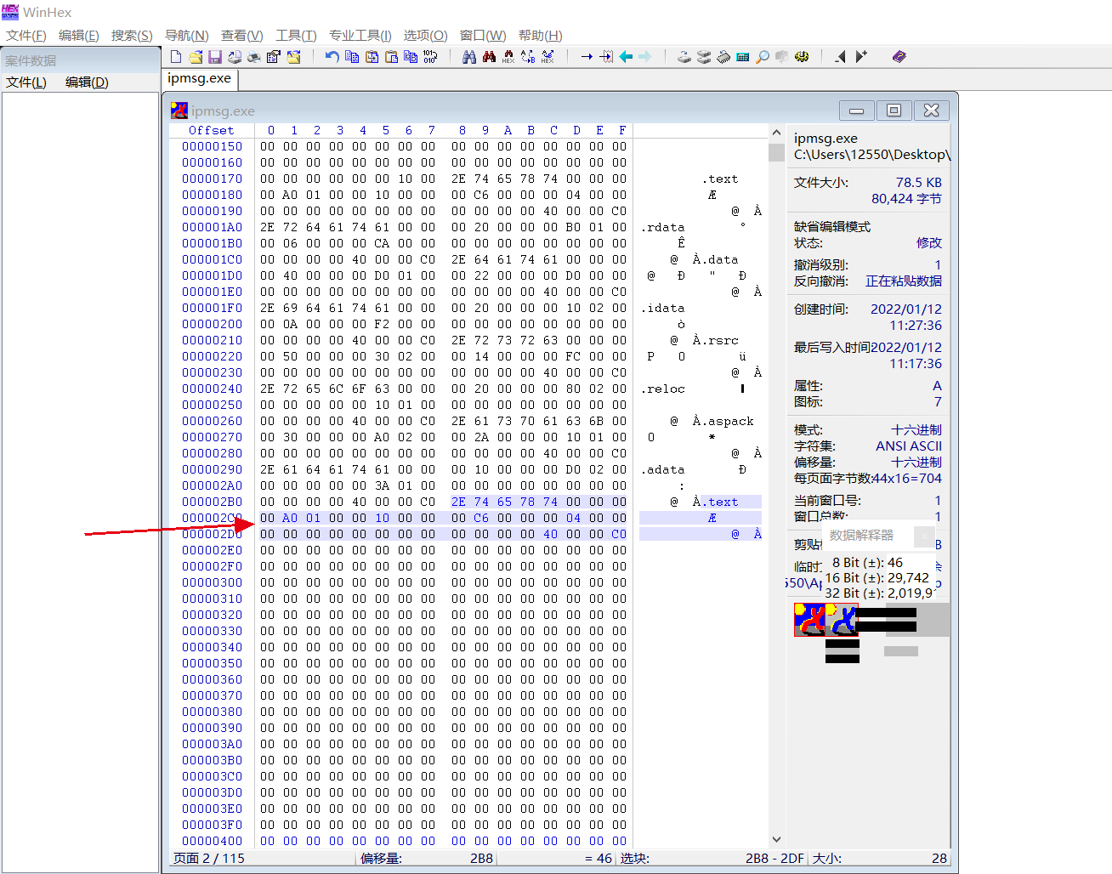This screenshot has height=874, width=1112.
Task: Open the 搜索(S) menu
Action: point(132,35)
